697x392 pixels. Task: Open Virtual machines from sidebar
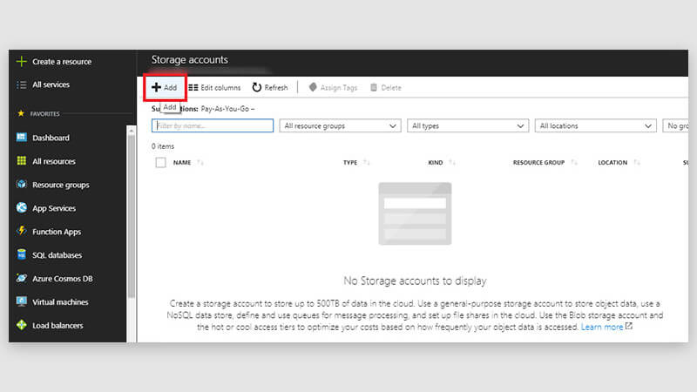pyautogui.click(x=60, y=302)
